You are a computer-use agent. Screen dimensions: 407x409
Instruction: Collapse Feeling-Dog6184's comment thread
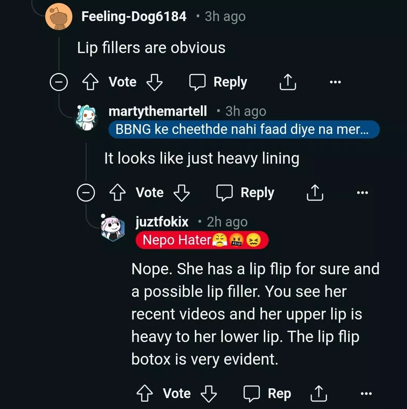tap(58, 82)
